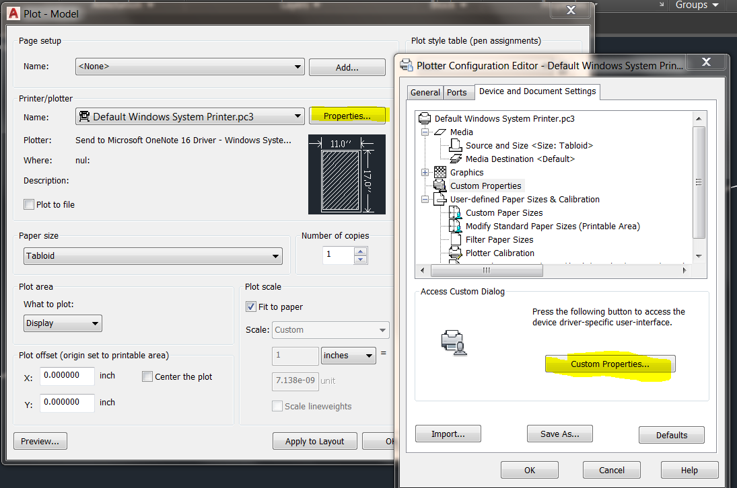Screen dimensions: 737x488
Task: Click the highlighted Properties button
Action: coord(347,116)
